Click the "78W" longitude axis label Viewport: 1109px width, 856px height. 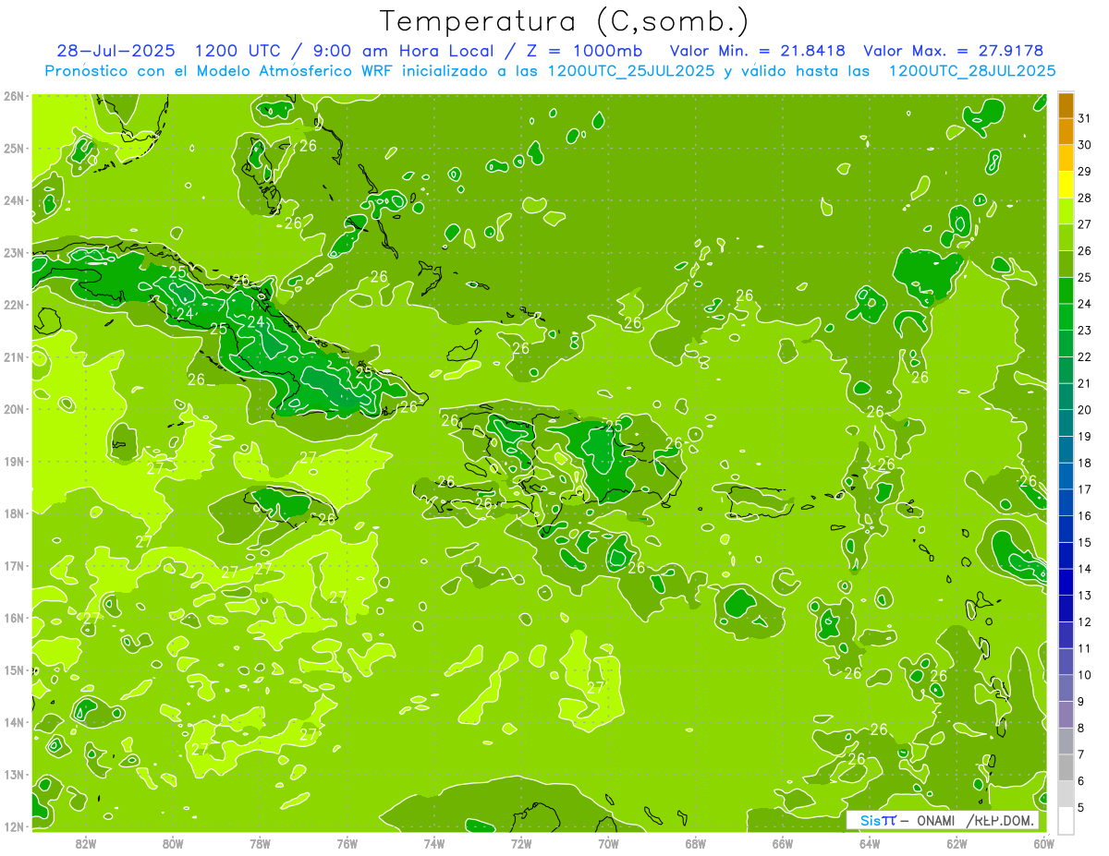260,843
